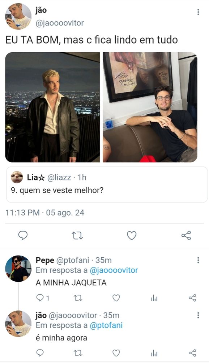Open the left photo of the blond outfit

[52, 107]
